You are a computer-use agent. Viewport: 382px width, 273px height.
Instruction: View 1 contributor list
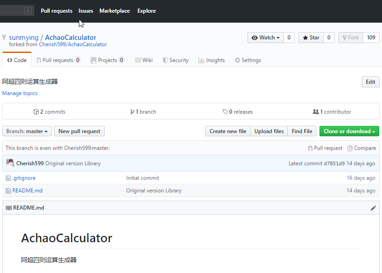[x=332, y=112]
